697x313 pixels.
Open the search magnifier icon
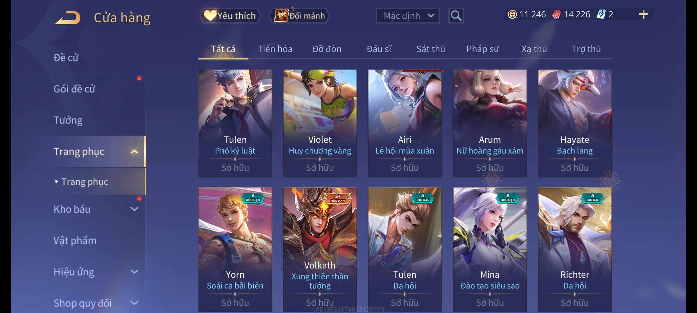point(456,16)
